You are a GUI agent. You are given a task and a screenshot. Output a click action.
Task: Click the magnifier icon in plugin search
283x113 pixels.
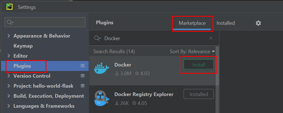pyautogui.click(x=97, y=38)
